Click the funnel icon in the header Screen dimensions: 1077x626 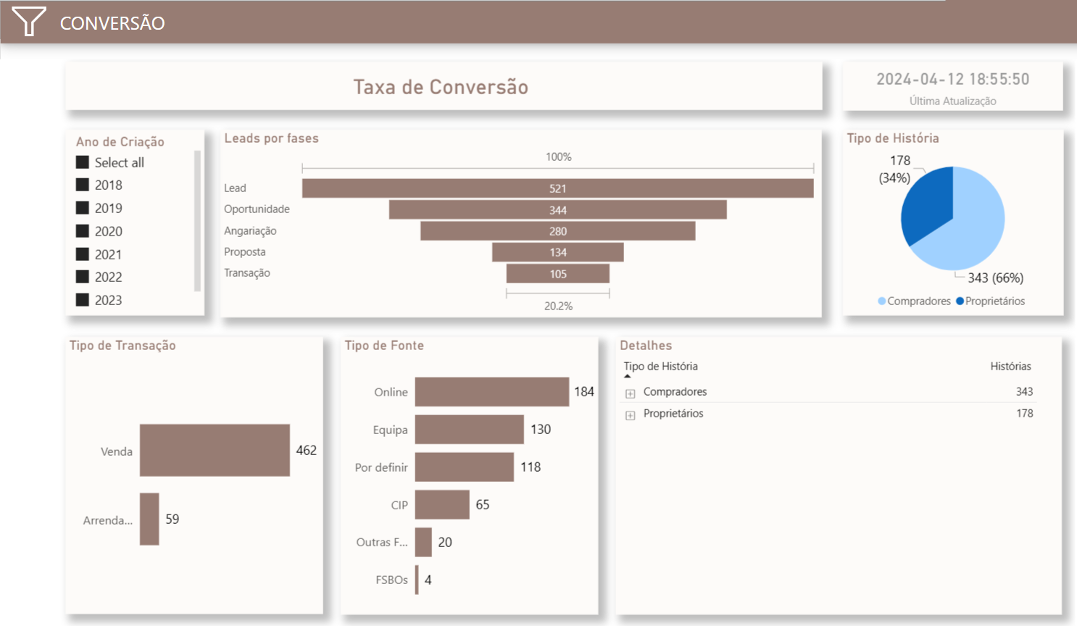pyautogui.click(x=29, y=21)
